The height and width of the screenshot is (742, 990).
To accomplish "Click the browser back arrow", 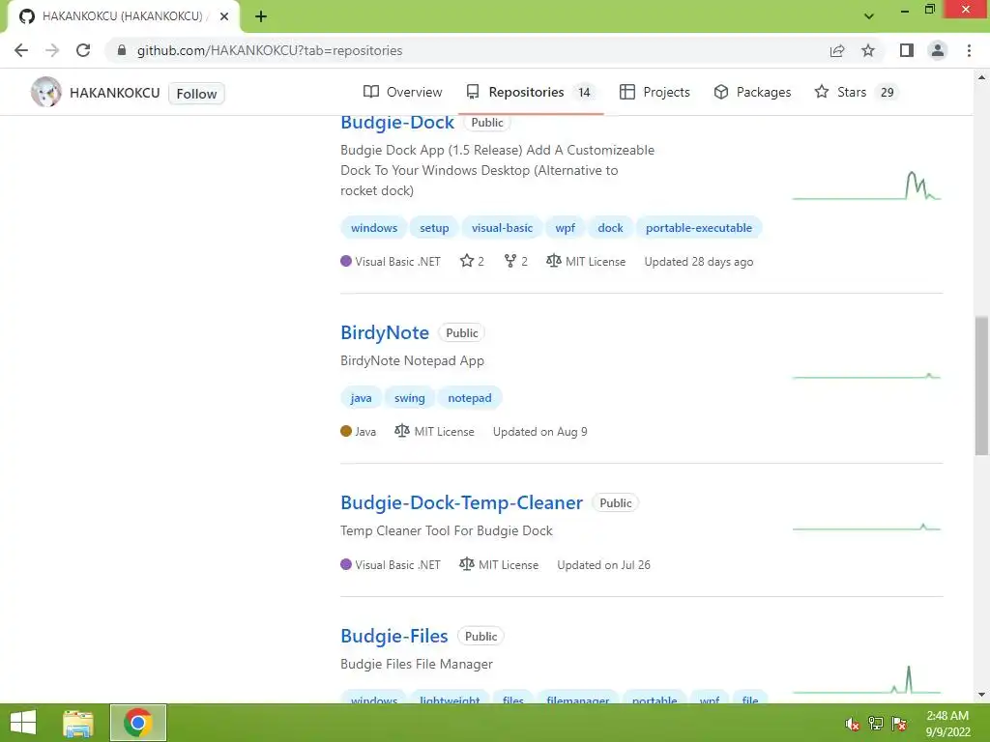I will [x=21, y=50].
